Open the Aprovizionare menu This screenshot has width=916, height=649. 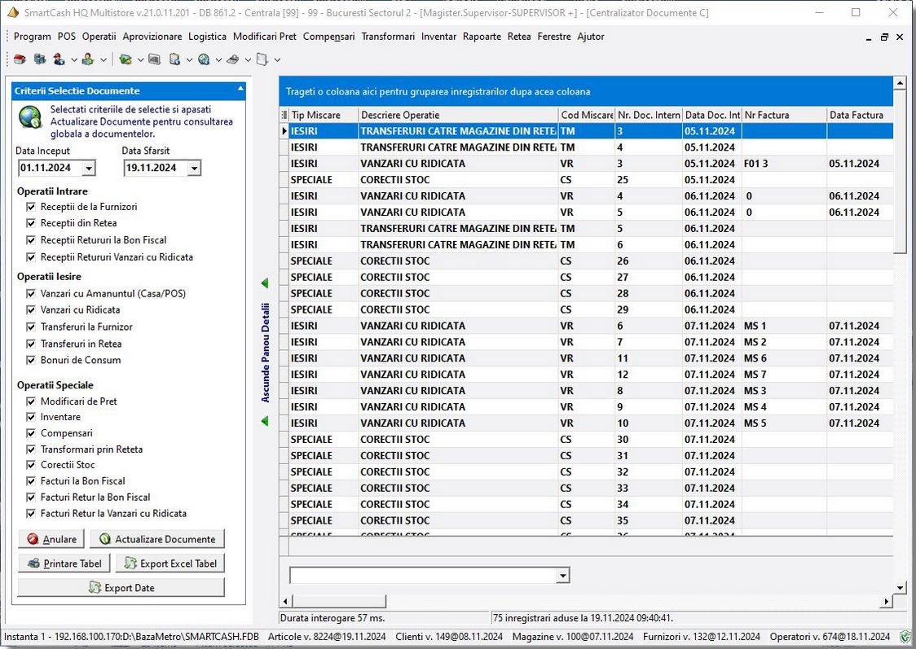[x=152, y=36]
